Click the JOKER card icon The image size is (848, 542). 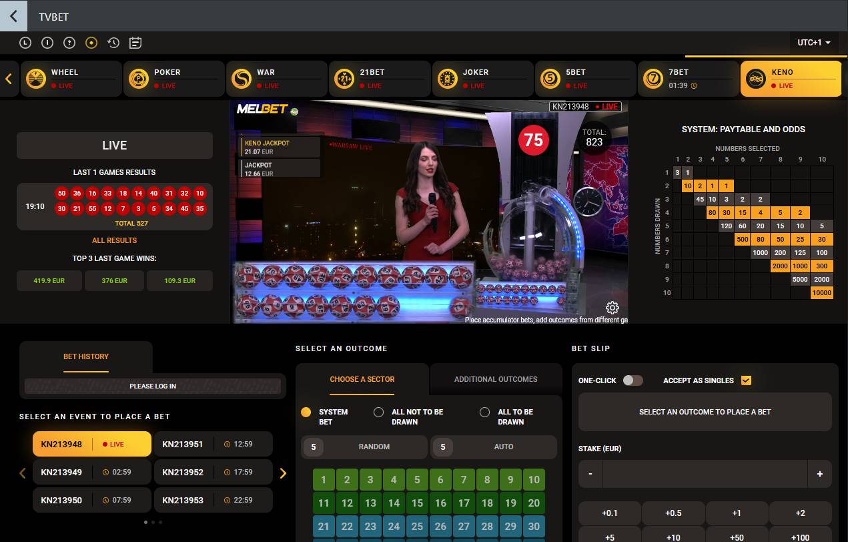pyautogui.click(x=447, y=79)
